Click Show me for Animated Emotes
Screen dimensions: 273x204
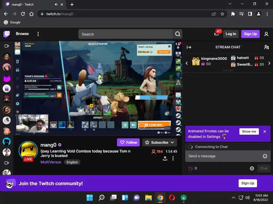click(x=249, y=131)
